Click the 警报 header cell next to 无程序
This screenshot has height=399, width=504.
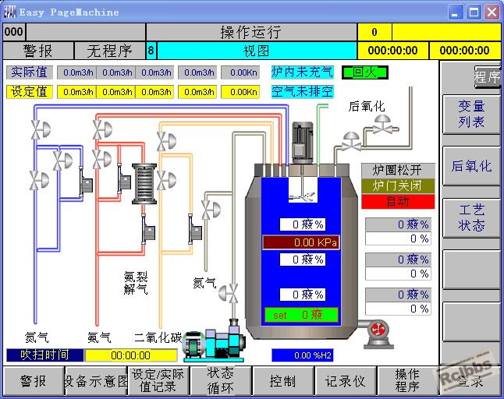38,51
